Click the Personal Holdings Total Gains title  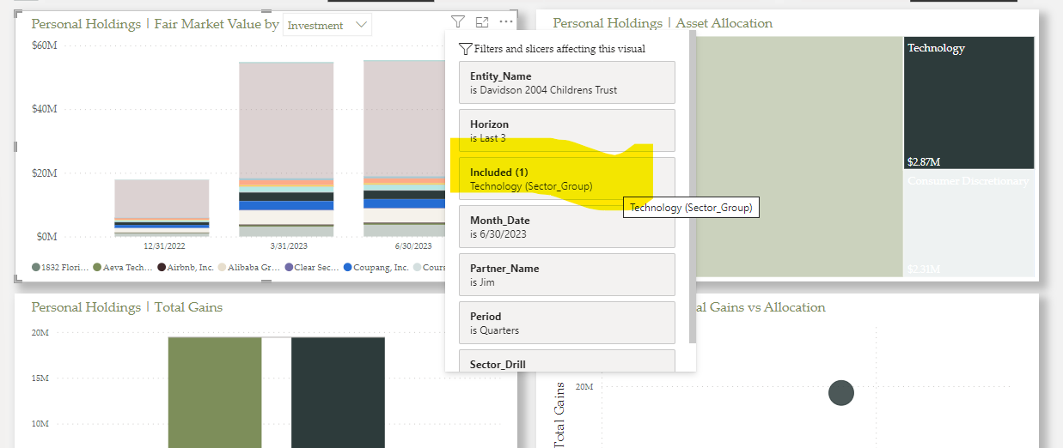click(127, 306)
